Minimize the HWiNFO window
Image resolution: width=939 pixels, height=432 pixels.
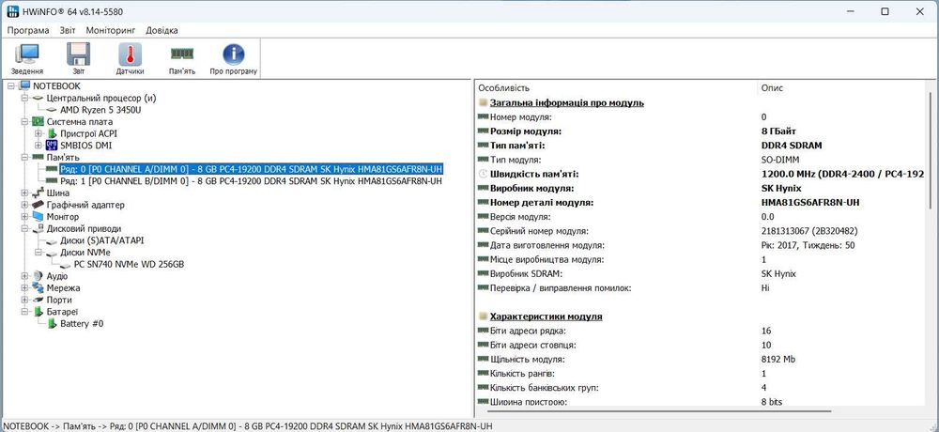coord(851,11)
